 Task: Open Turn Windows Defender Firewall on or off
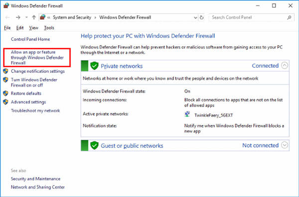tap(34, 83)
